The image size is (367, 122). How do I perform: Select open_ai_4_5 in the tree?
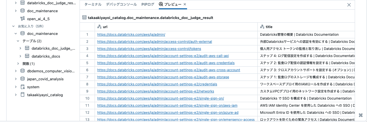(x=38, y=19)
